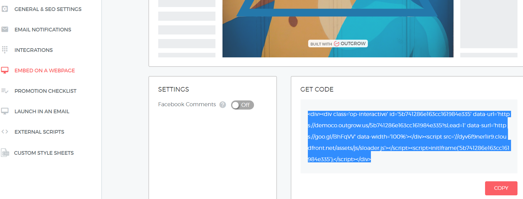Viewport: 523px width, 199px height.
Task: Click the Integrations grid icon
Action: [5, 50]
